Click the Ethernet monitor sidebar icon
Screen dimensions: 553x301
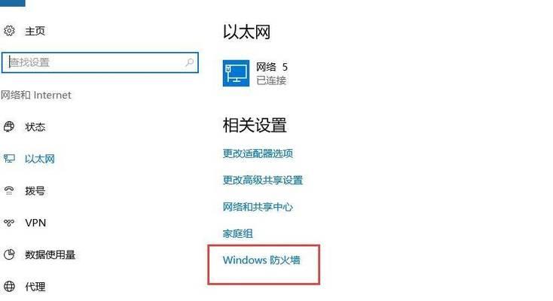coord(9,159)
